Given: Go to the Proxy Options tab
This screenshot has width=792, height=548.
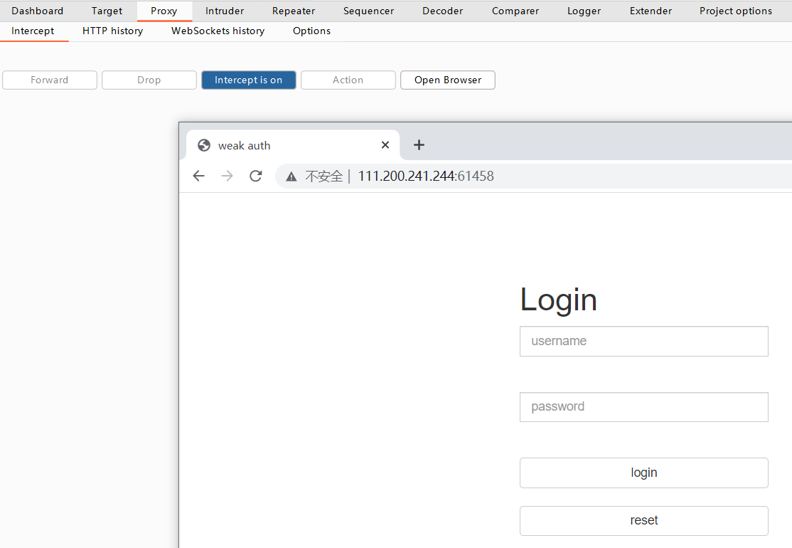Looking at the screenshot, I should [x=311, y=31].
